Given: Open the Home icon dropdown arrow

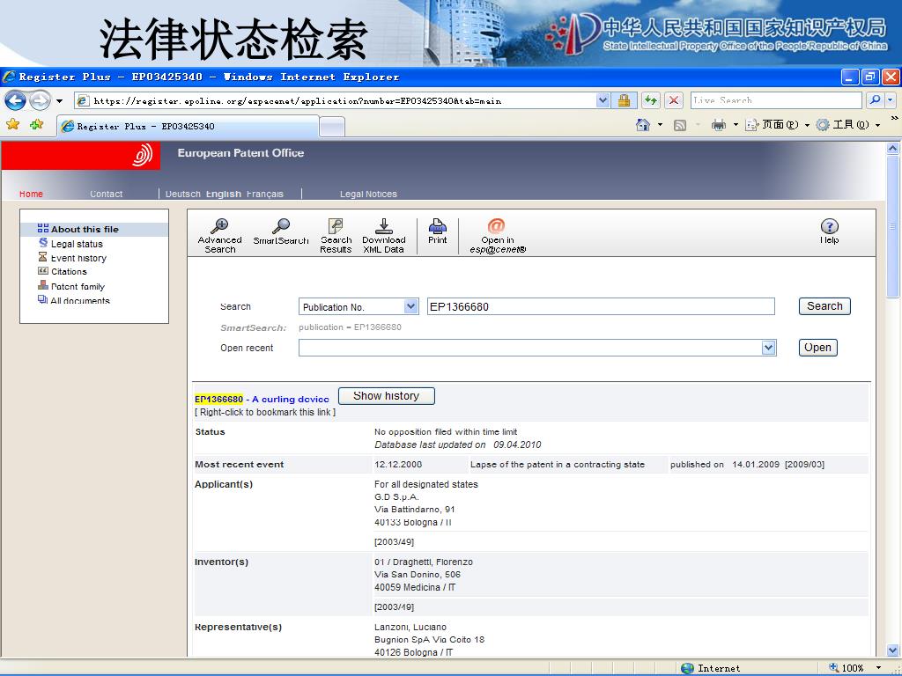Looking at the screenshot, I should point(660,125).
